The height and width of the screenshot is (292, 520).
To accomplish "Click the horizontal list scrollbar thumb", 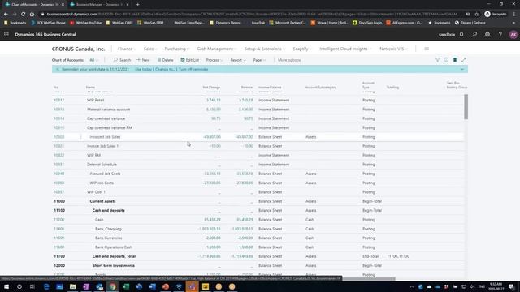I will [x=368, y=279].
